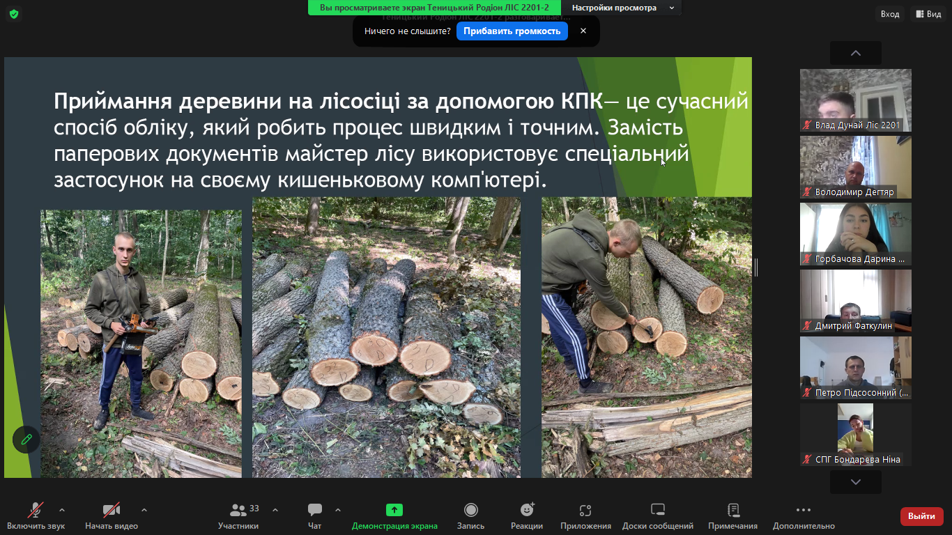Click the shared slide photo of man with chainsaw

141,343
